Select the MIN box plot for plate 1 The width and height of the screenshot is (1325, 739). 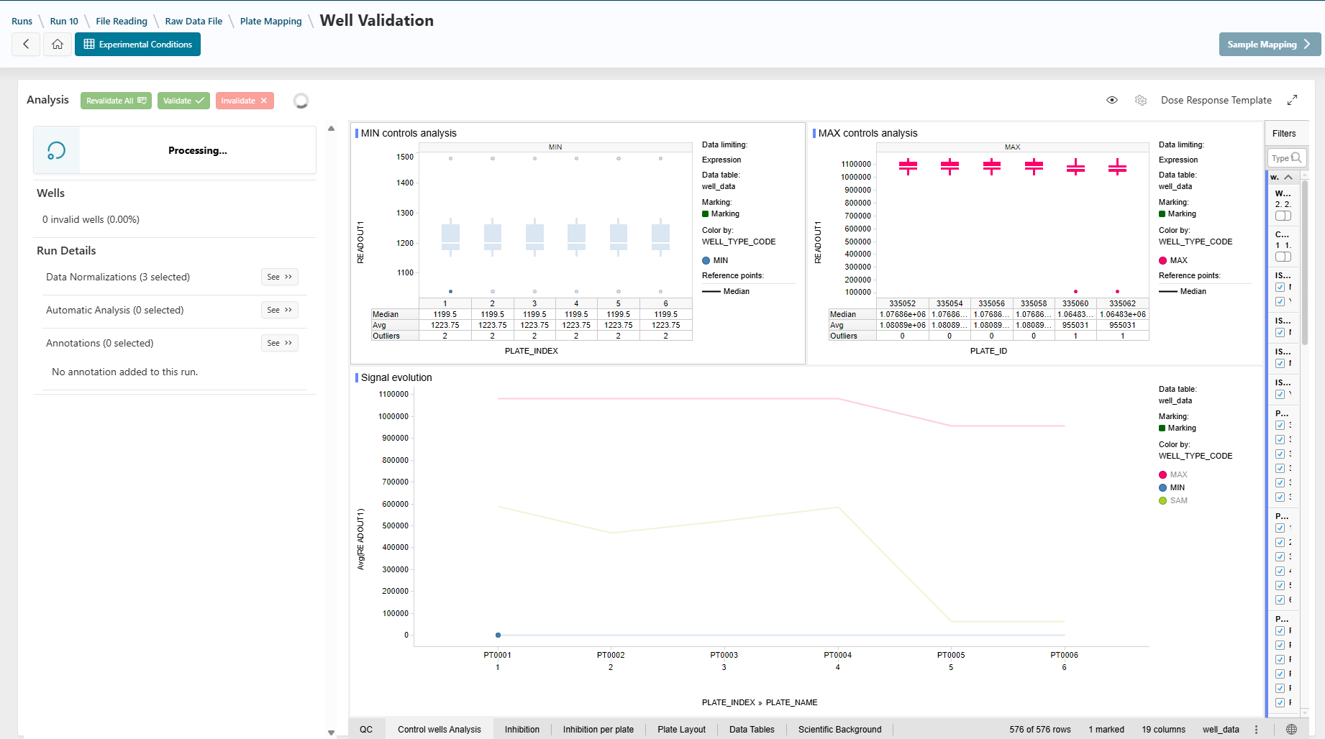coord(450,237)
